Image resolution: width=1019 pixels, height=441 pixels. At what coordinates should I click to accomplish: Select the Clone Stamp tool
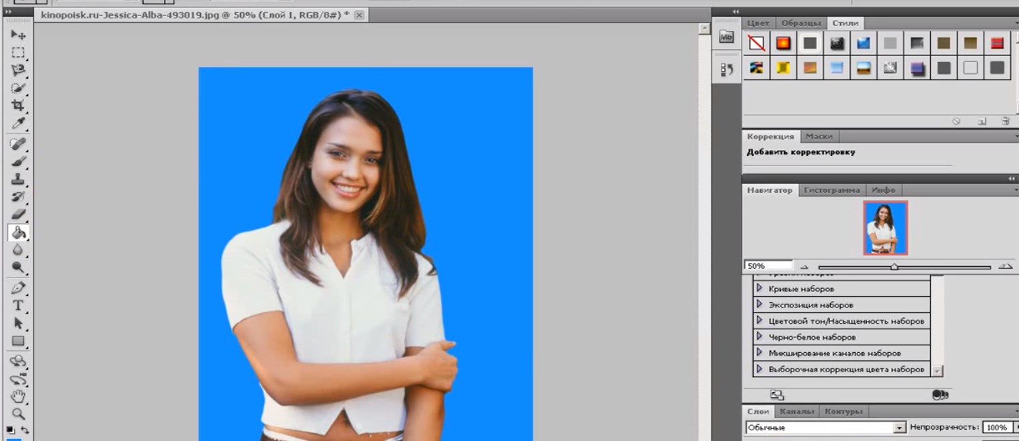pyautogui.click(x=18, y=179)
